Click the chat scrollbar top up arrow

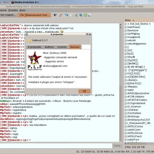121,25
